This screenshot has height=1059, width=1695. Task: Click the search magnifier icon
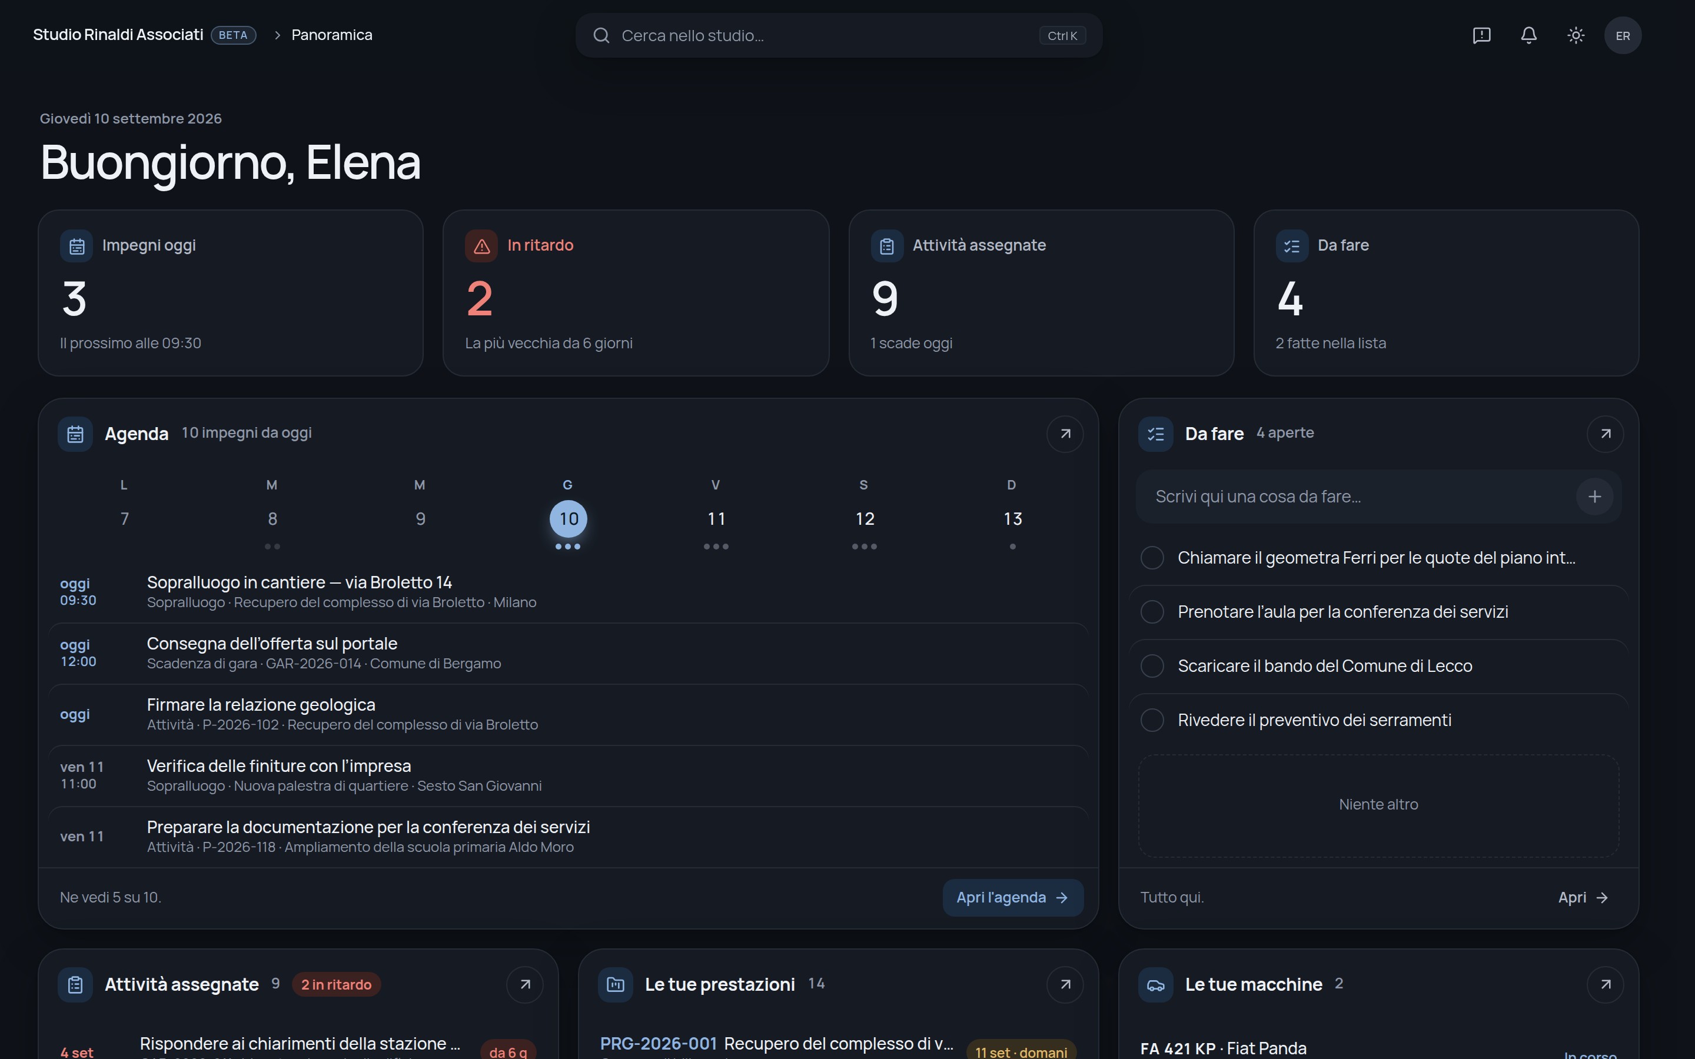[x=601, y=36]
